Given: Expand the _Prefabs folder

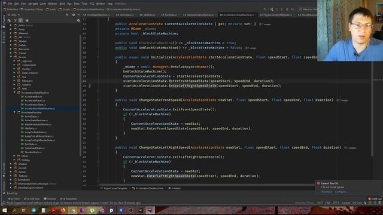Looking at the screenshot, I should [x=11, y=45].
